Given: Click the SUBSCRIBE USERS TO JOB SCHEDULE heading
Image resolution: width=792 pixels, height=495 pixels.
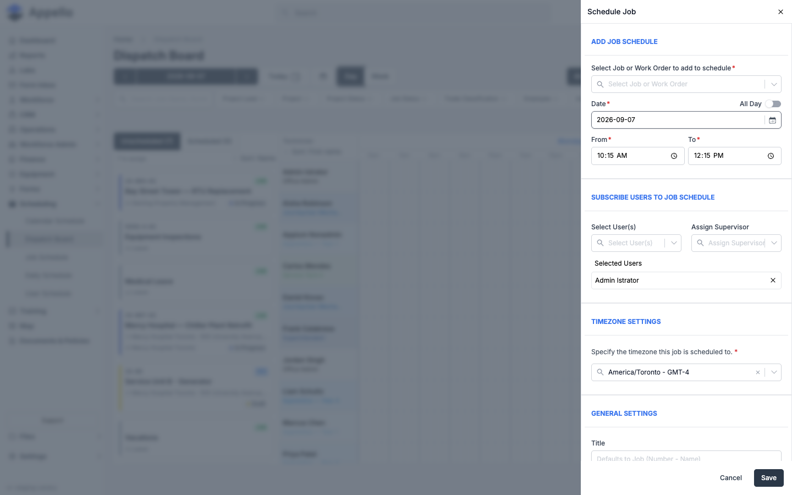Looking at the screenshot, I should click(653, 197).
